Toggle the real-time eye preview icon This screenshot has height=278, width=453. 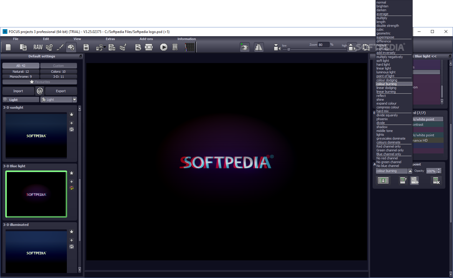244,47
